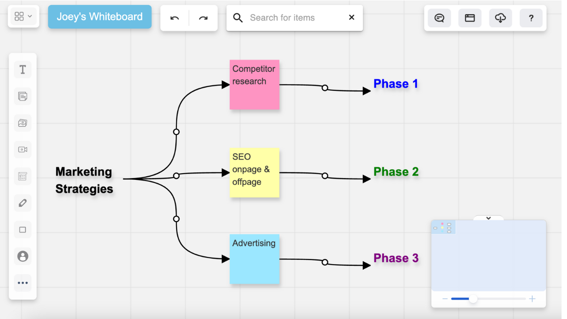The width and height of the screenshot is (567, 319).
Task: Click the Search for items field
Action: click(292, 18)
